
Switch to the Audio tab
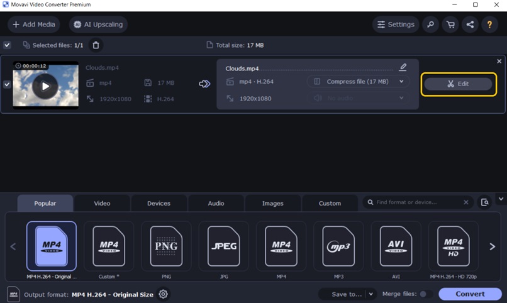coord(216,203)
